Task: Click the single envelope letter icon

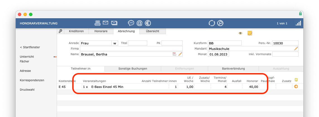Action: [x=105, y=23]
